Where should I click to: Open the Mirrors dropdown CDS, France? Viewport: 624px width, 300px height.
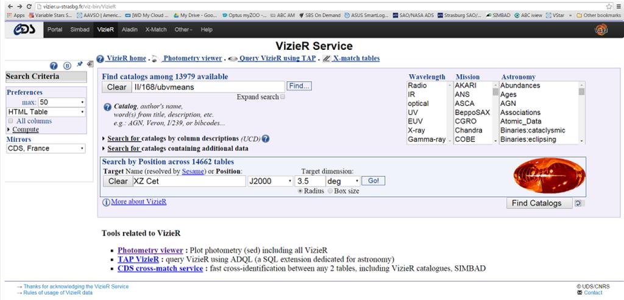(46, 148)
